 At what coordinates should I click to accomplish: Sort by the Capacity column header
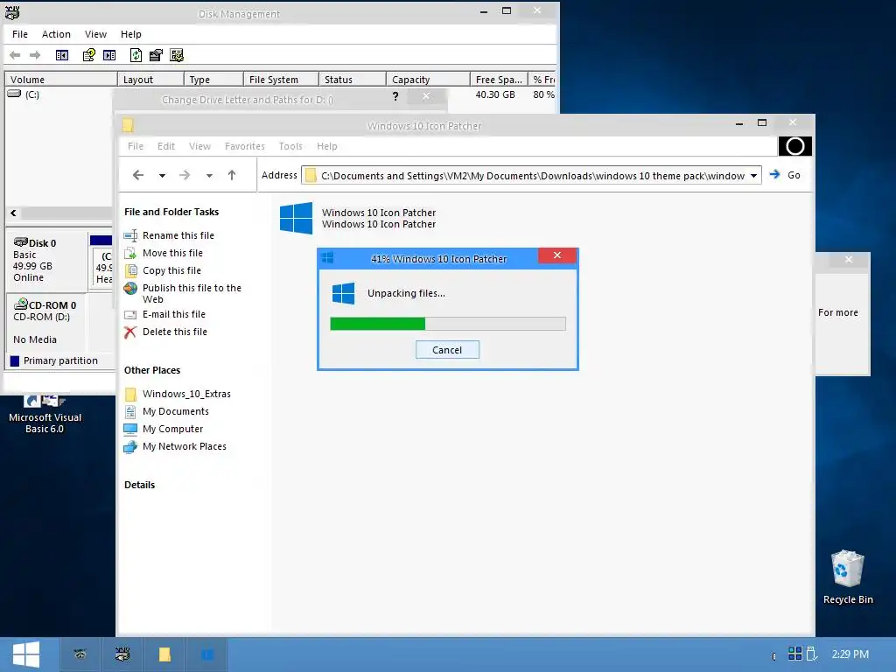coord(428,80)
